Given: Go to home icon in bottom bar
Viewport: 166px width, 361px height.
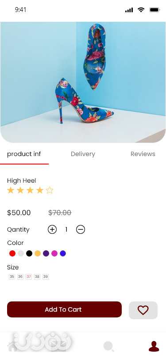Looking at the screenshot, I should tap(12, 347).
